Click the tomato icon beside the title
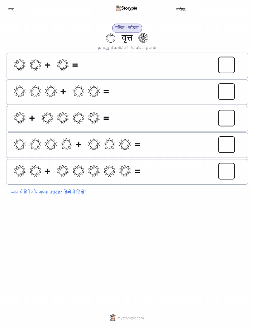The width and height of the screenshot is (254, 328). [x=110, y=38]
